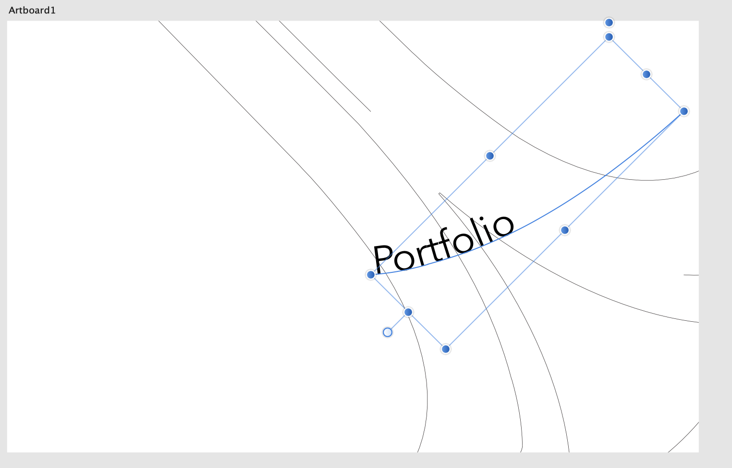
Task: Select the midpoint handle between the top and right corners
Action: pos(647,74)
